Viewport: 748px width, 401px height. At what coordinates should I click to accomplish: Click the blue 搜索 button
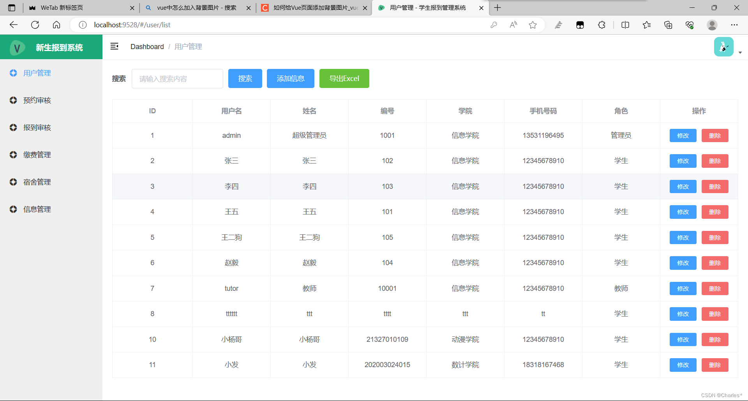tap(245, 79)
